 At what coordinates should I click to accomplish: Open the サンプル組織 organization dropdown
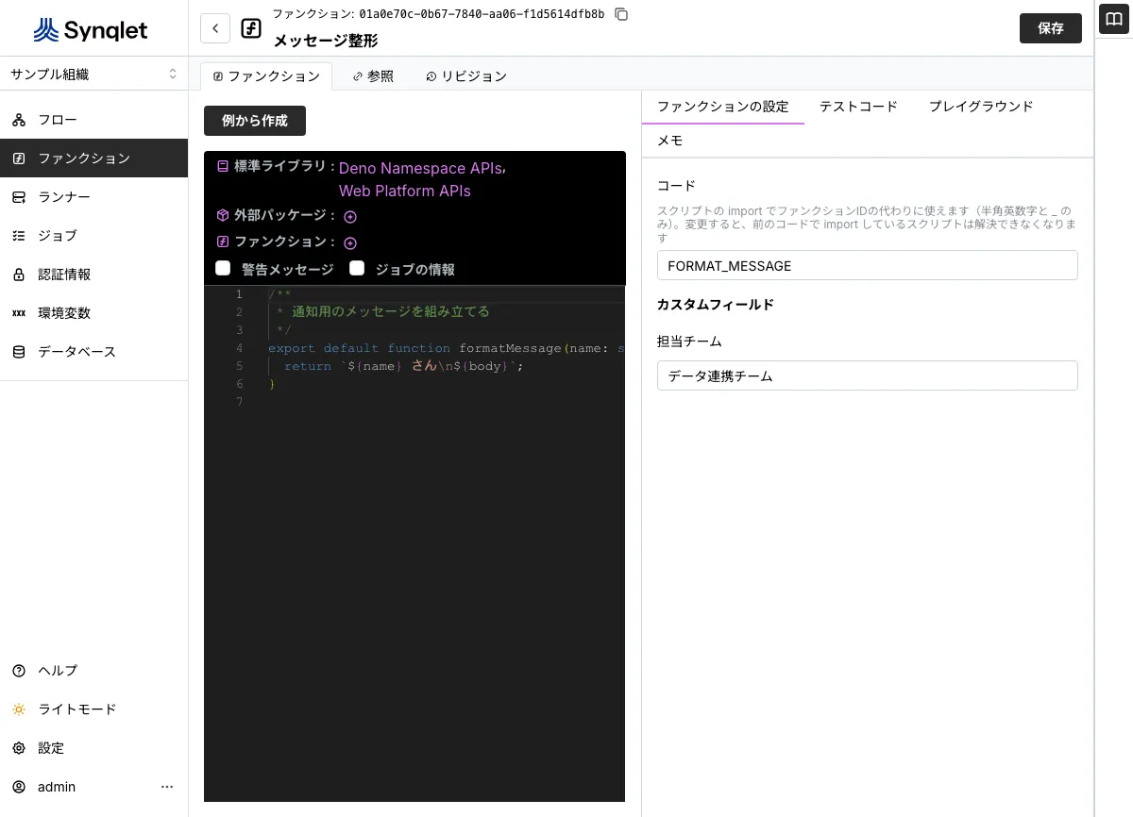pyautogui.click(x=93, y=74)
